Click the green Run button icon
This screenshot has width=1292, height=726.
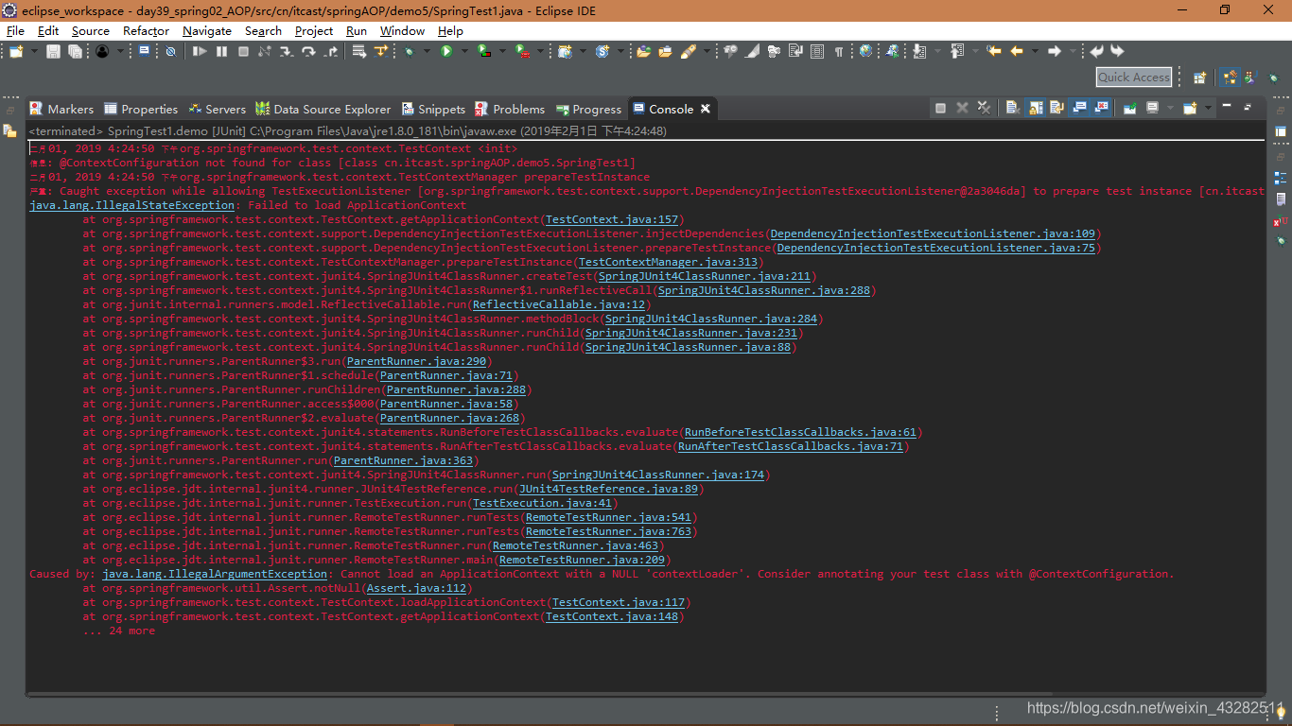pos(446,51)
